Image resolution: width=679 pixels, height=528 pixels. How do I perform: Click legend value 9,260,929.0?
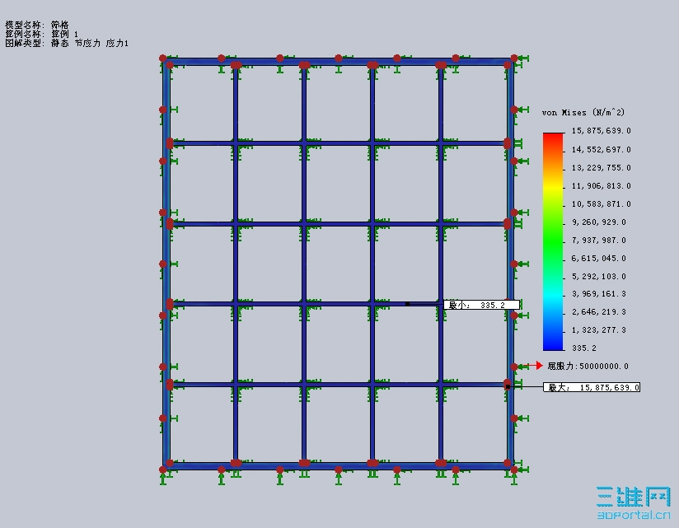pyautogui.click(x=599, y=222)
